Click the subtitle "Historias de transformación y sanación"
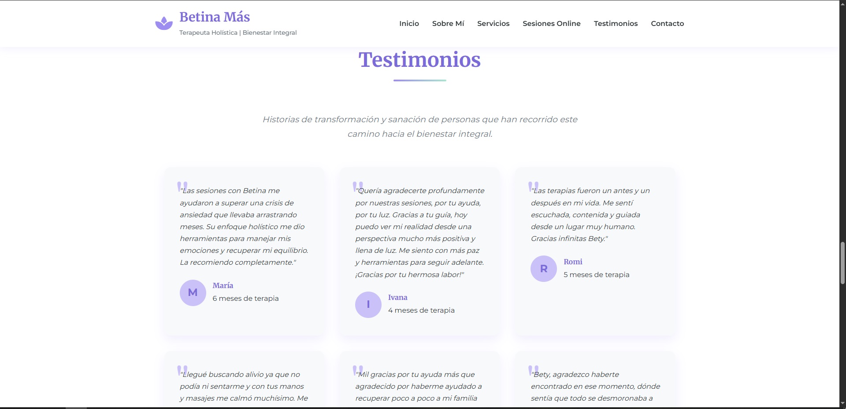Screen dimensions: 846x409 [420, 127]
